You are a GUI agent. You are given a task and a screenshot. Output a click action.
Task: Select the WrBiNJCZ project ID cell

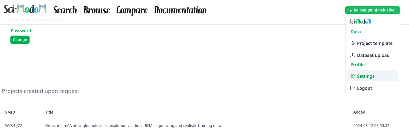(14, 126)
